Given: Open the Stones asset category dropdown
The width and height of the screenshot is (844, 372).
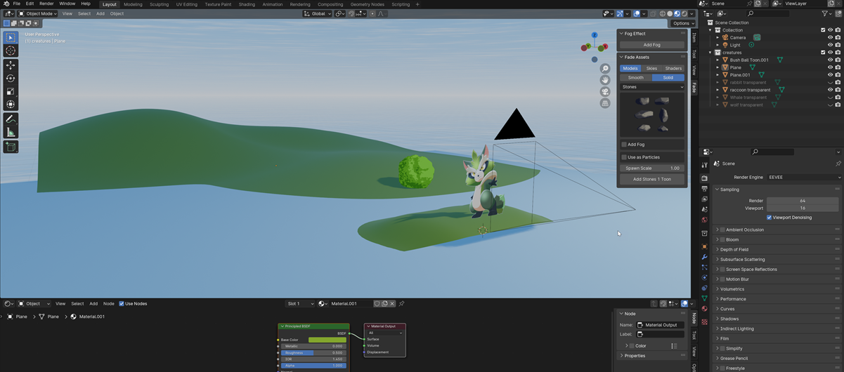Looking at the screenshot, I should [x=652, y=87].
